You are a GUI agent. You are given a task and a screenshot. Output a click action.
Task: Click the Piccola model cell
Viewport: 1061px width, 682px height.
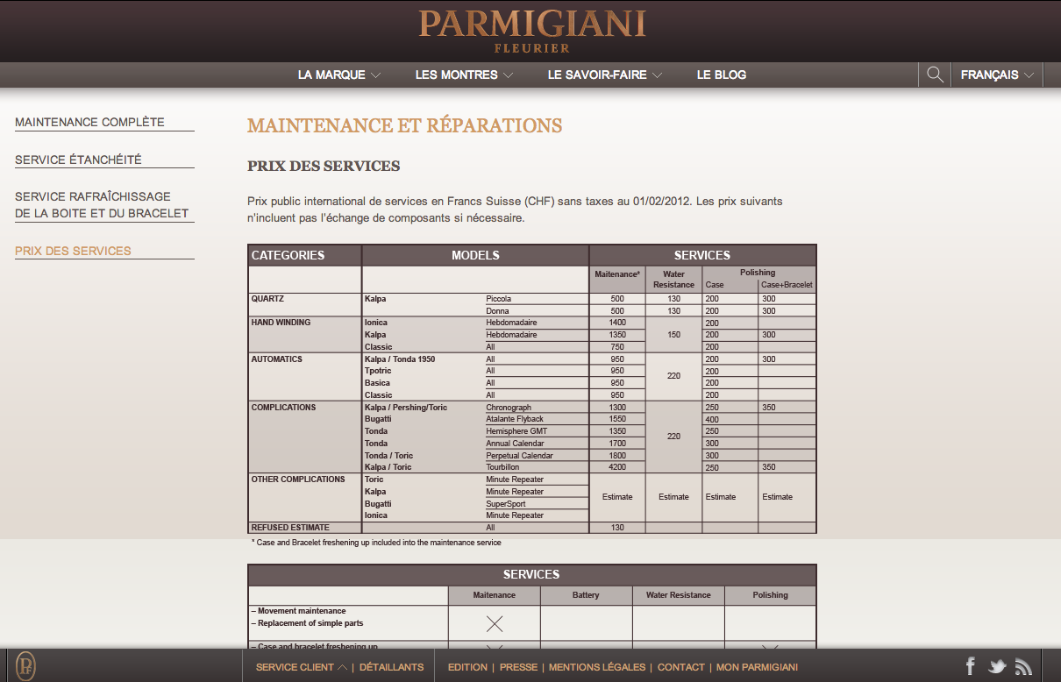[x=498, y=299]
